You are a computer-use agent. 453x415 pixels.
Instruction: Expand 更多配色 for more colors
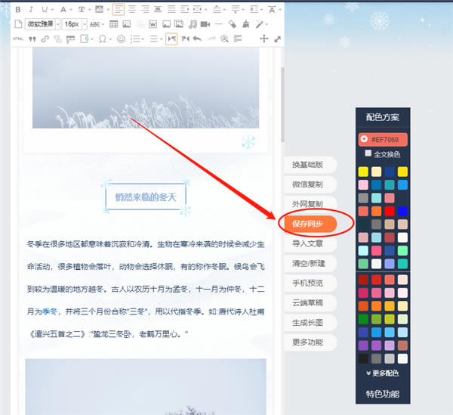click(x=382, y=373)
